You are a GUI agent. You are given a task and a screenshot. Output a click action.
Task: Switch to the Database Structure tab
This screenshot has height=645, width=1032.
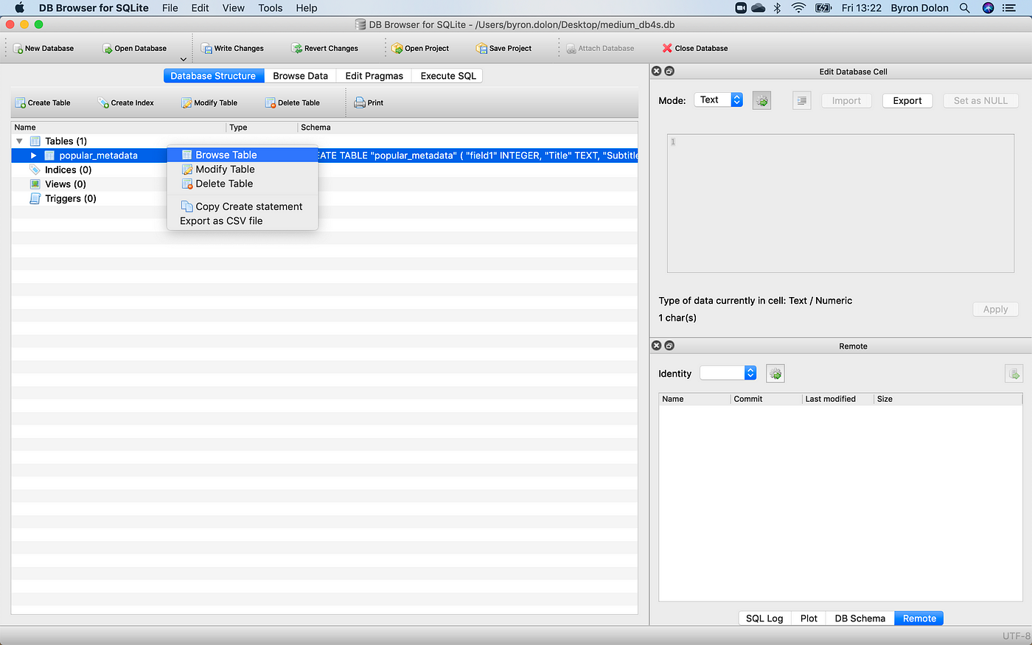(x=213, y=76)
